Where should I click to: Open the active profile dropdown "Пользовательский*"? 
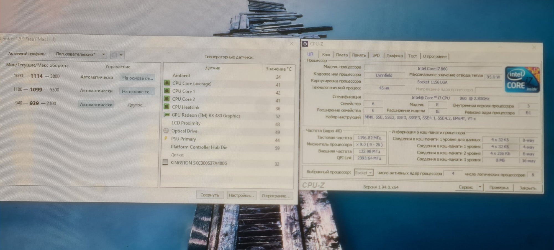pos(78,54)
